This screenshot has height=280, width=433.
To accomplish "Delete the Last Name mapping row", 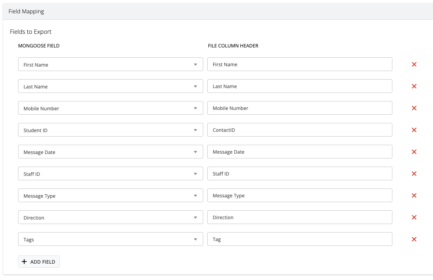I will (x=414, y=86).
